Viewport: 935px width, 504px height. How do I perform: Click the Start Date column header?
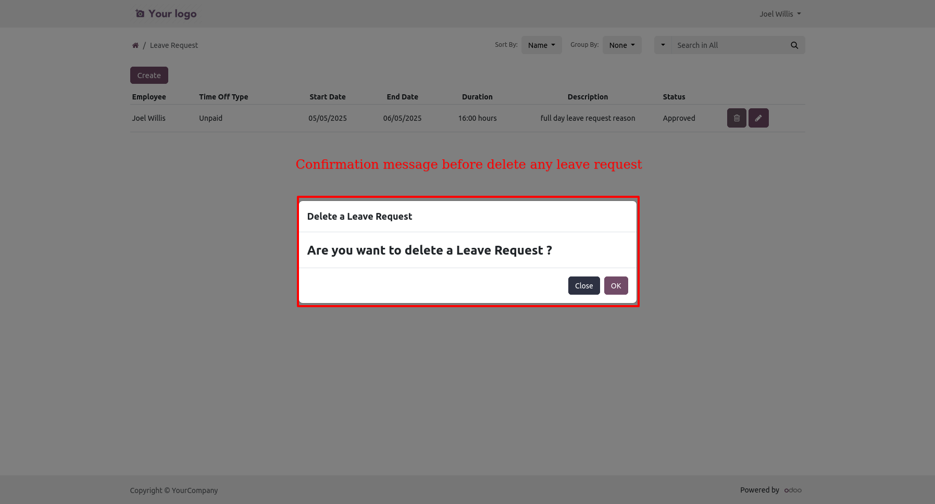pos(327,97)
